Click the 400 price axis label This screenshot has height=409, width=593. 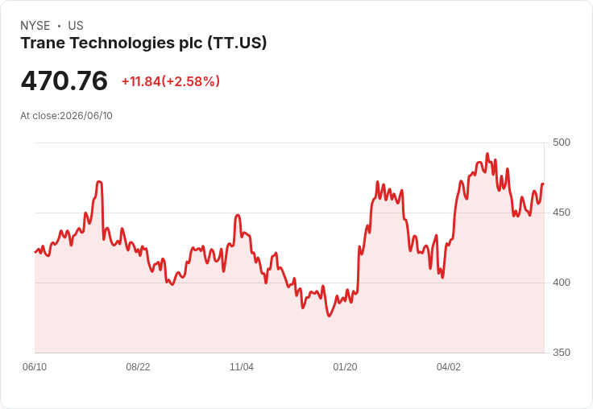[562, 283]
